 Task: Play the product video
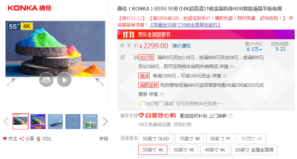click(64, 80)
